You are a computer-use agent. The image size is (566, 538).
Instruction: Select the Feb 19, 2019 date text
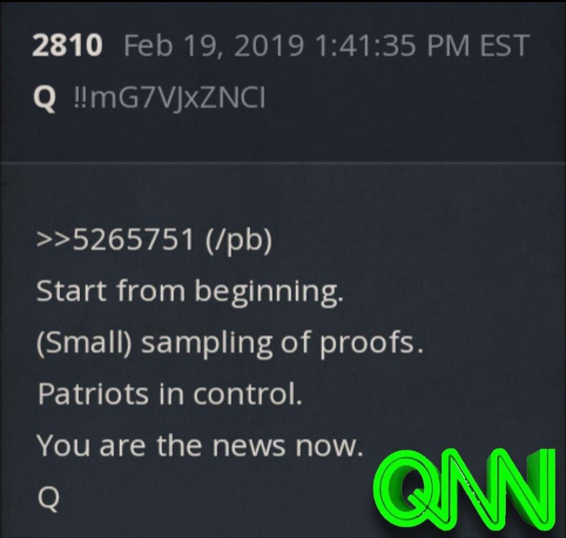pos(214,46)
